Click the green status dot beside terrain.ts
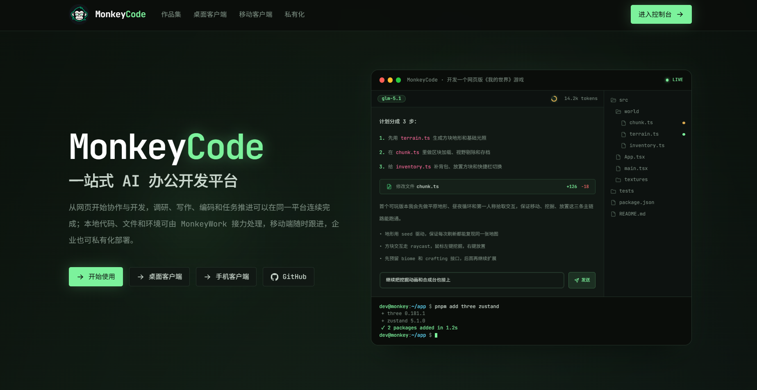This screenshot has height=390, width=757. [684, 134]
